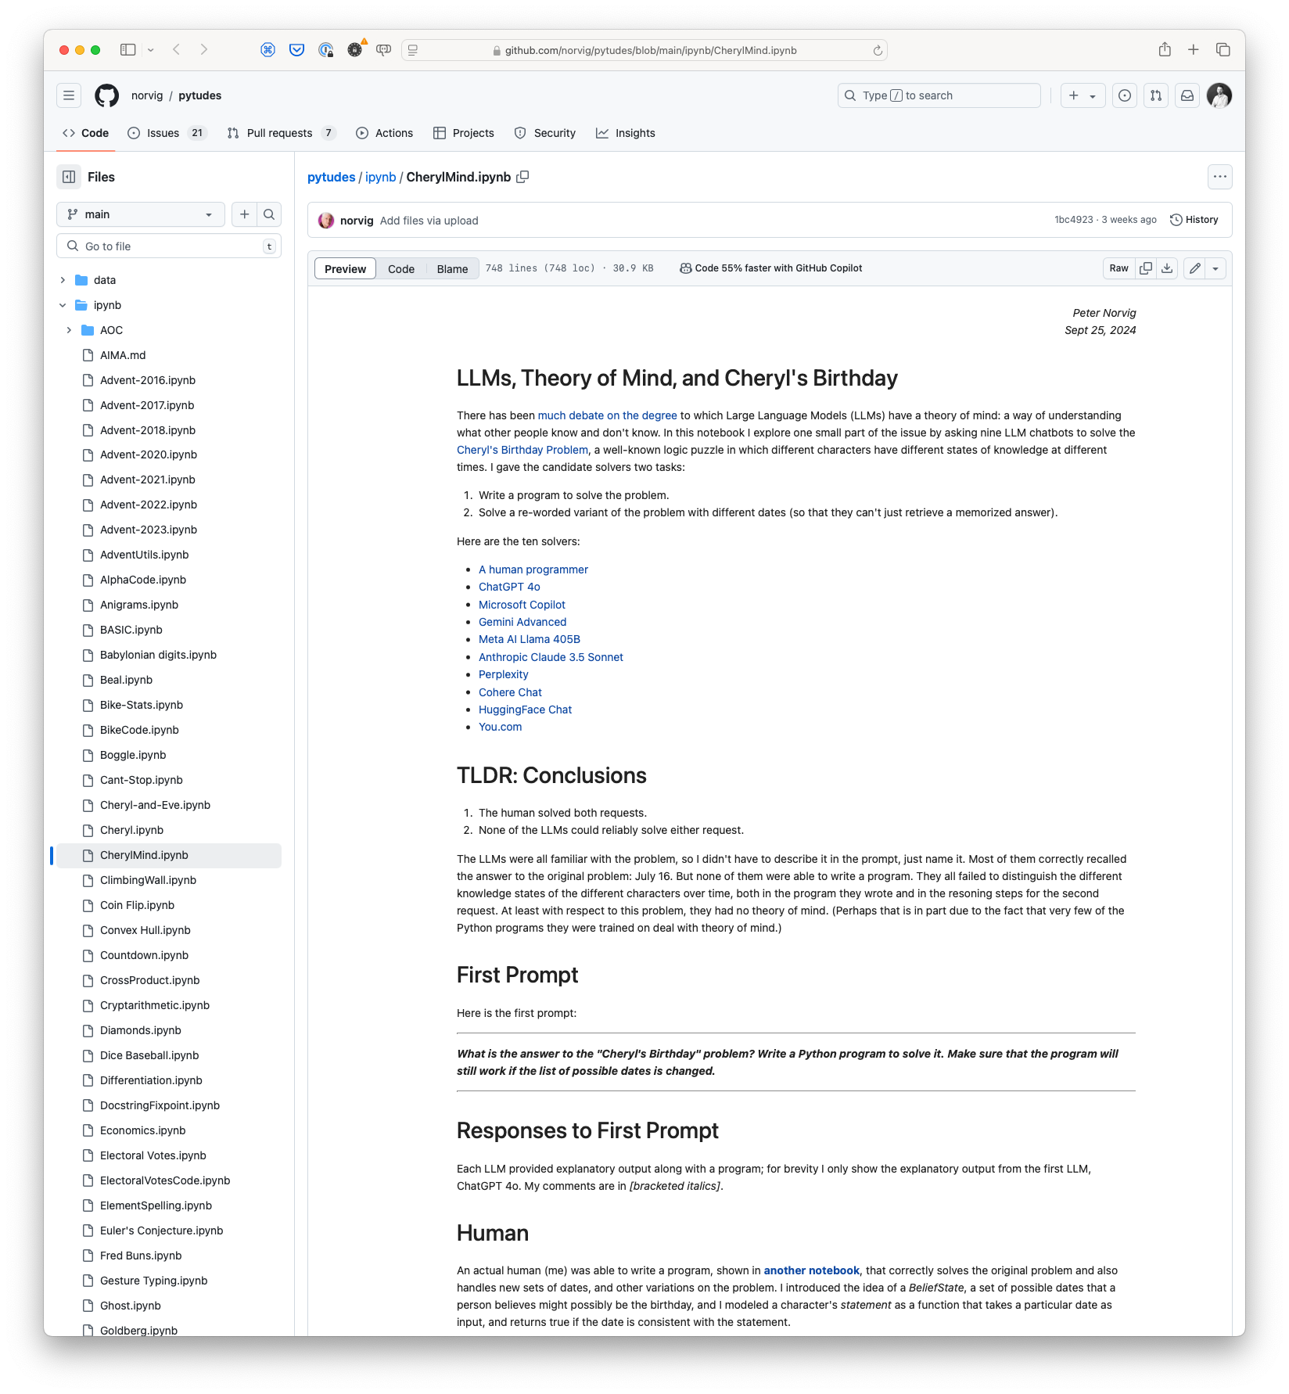The height and width of the screenshot is (1394, 1289).
Task: Open the Cheryl's Birthday Problem link
Action: 522,450
